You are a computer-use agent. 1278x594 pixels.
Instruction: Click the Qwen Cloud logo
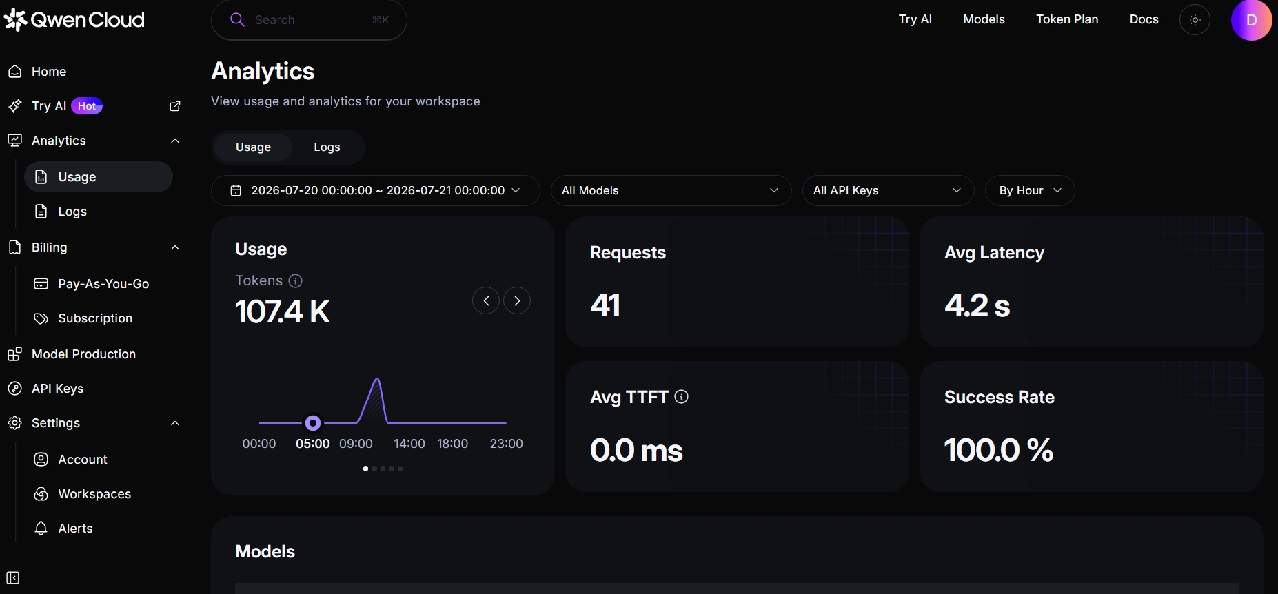click(74, 19)
